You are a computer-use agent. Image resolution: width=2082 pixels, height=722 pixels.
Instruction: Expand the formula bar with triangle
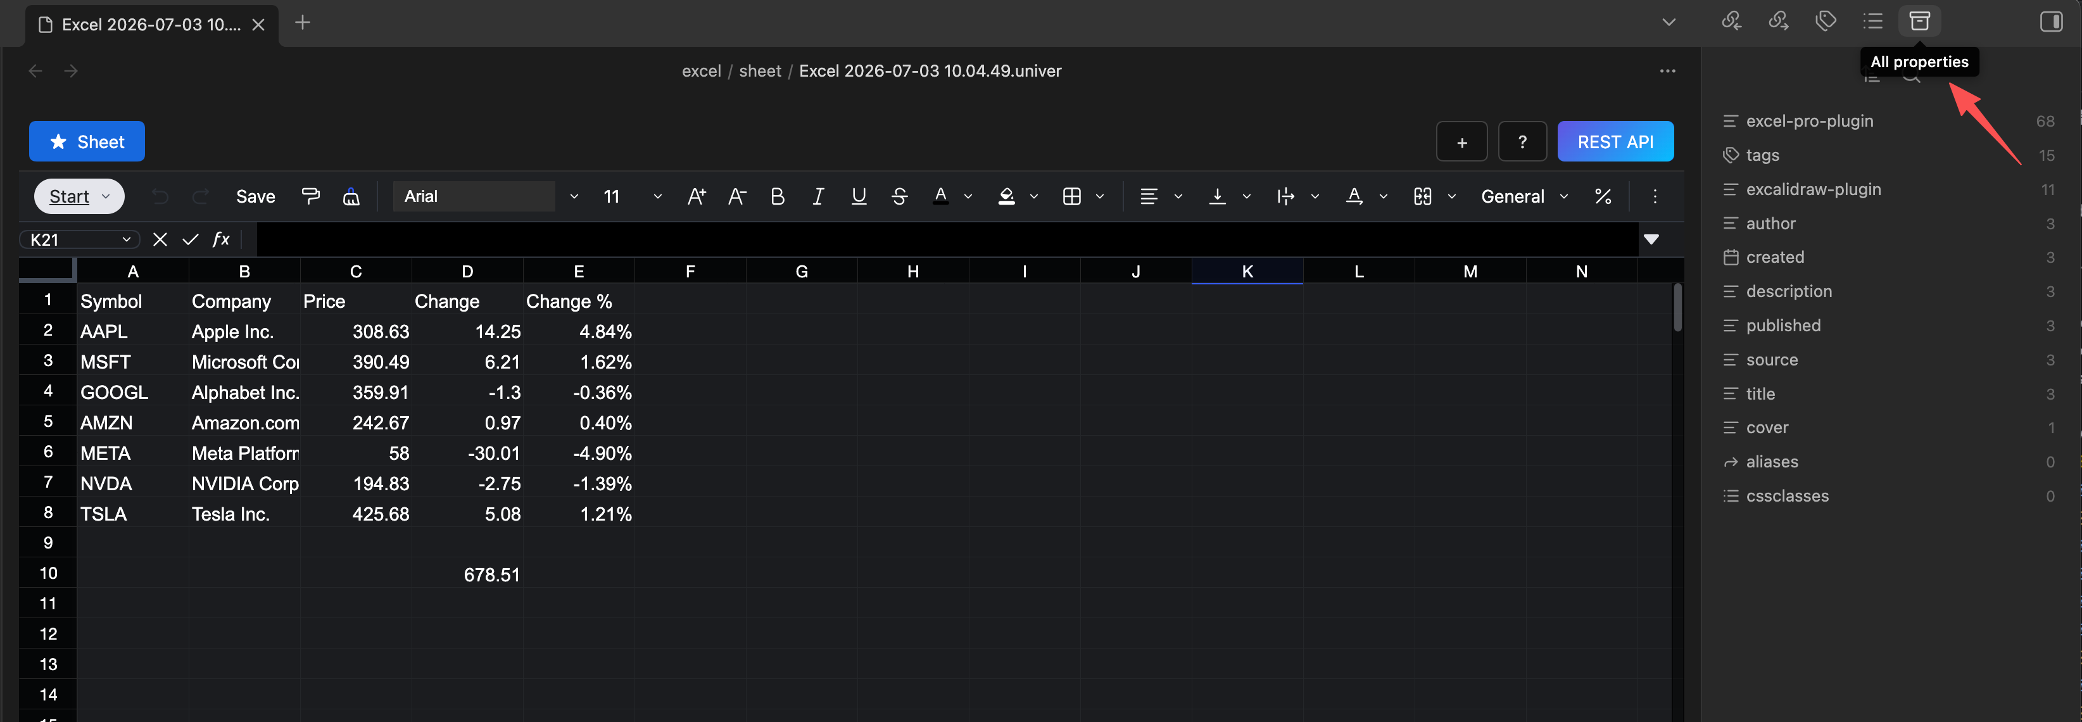click(1651, 239)
